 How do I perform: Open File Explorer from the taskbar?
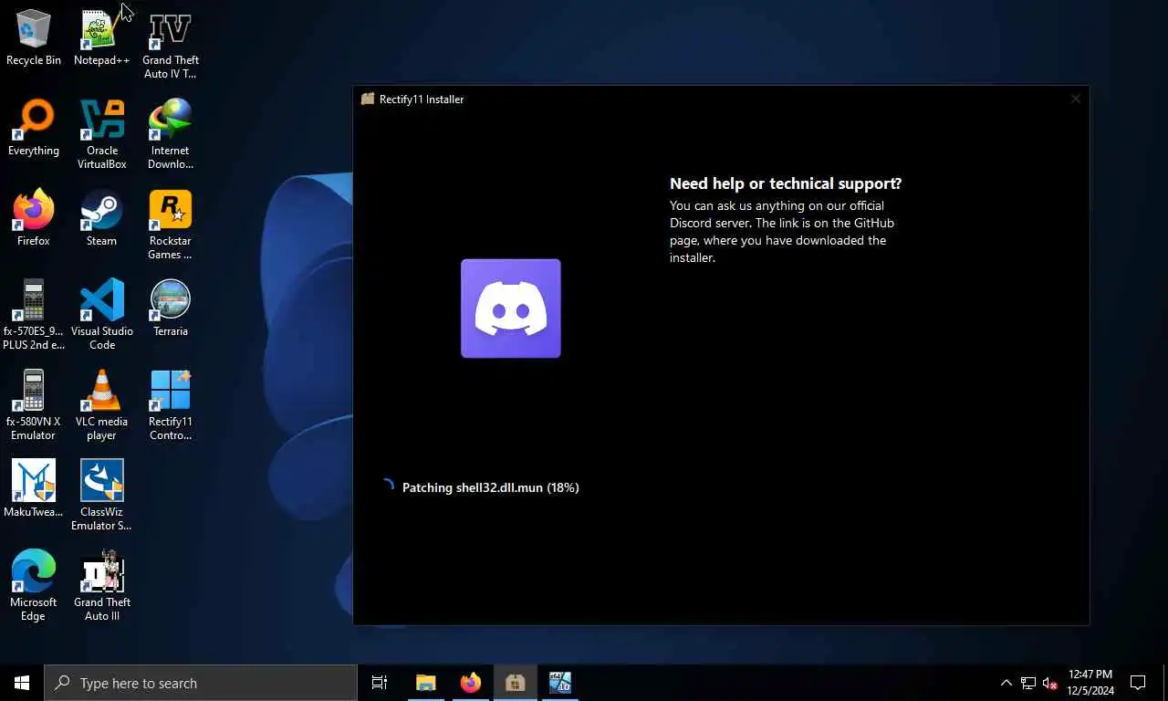tap(425, 683)
